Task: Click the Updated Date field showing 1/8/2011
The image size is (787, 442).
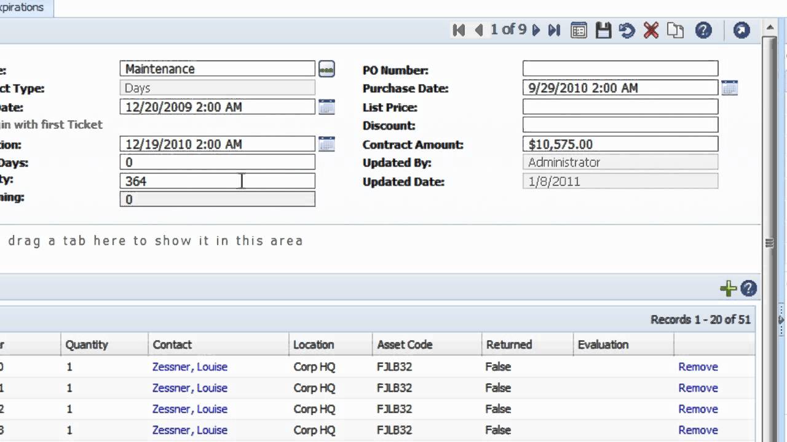Action: click(620, 181)
